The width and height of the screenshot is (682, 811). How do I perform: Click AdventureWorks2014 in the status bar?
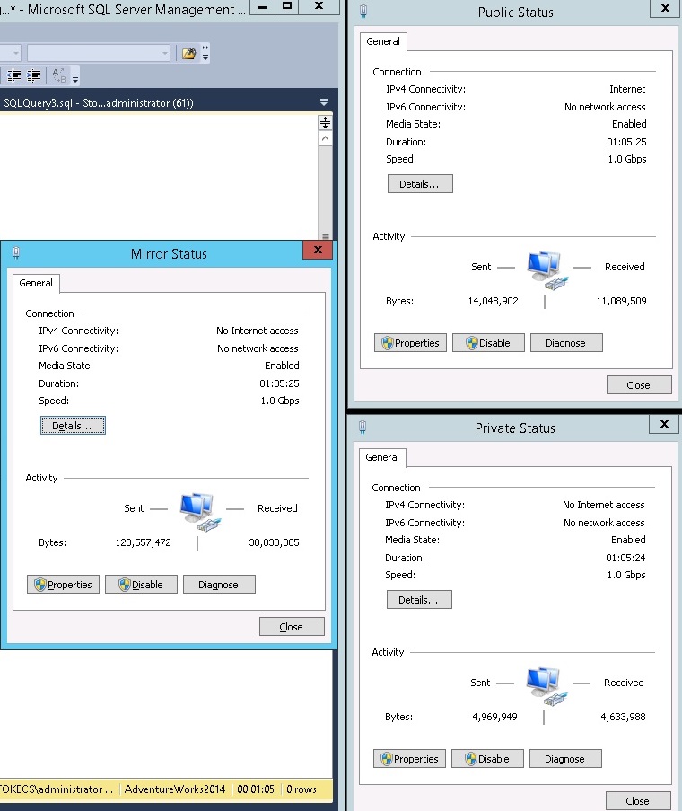pyautogui.click(x=175, y=789)
